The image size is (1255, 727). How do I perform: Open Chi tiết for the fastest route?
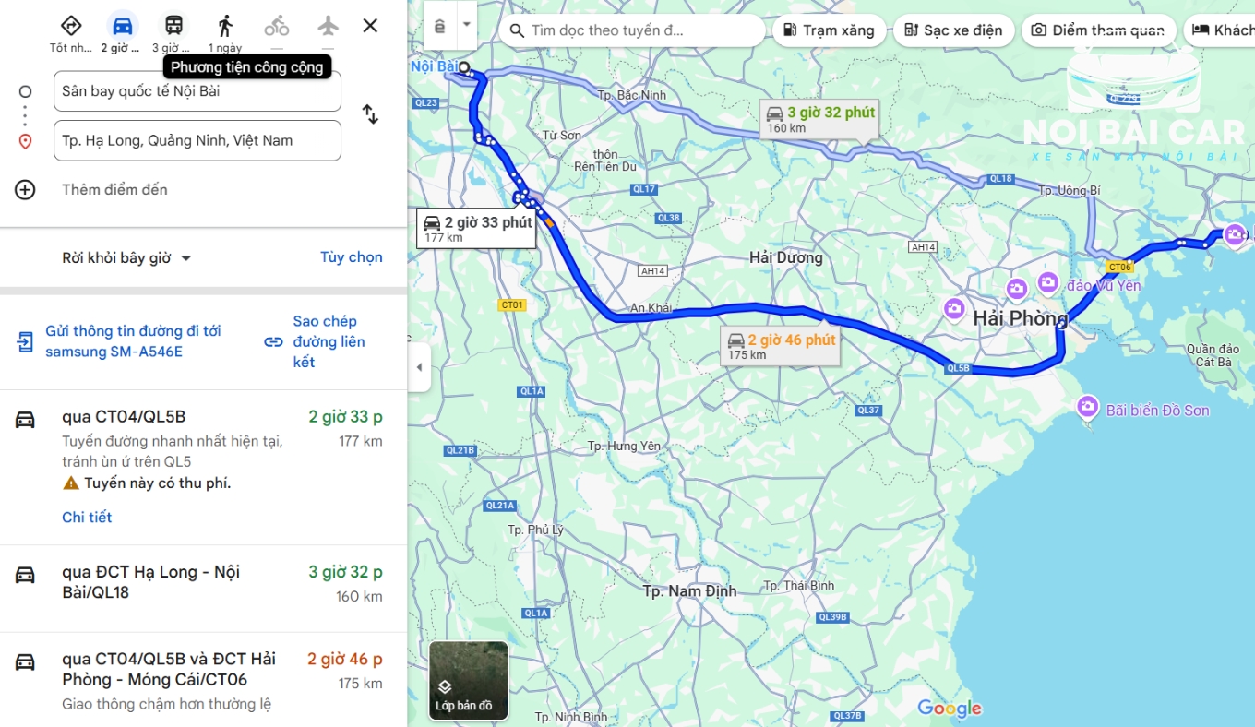(x=87, y=518)
